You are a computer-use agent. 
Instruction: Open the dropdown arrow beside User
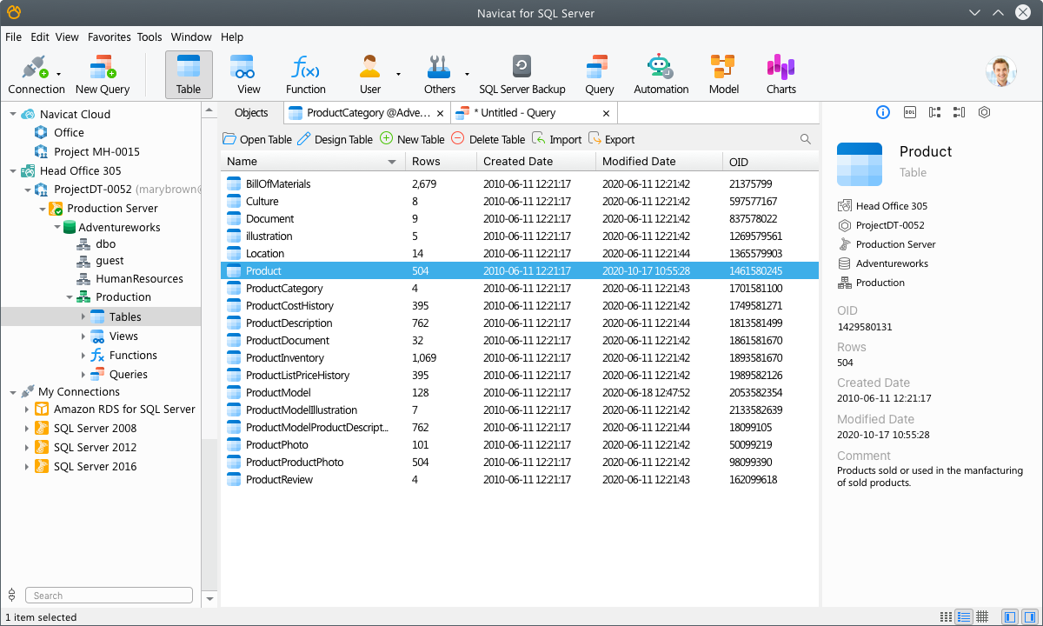pos(398,74)
